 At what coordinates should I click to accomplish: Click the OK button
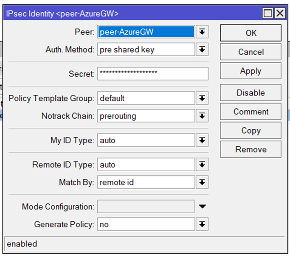251,33
